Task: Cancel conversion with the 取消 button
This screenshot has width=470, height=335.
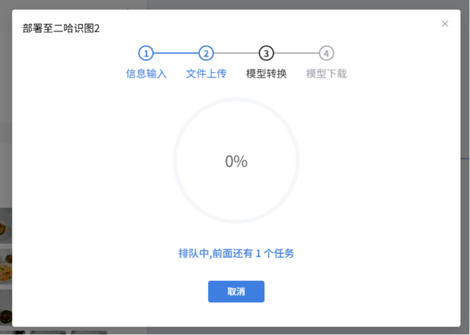Action: pyautogui.click(x=236, y=291)
